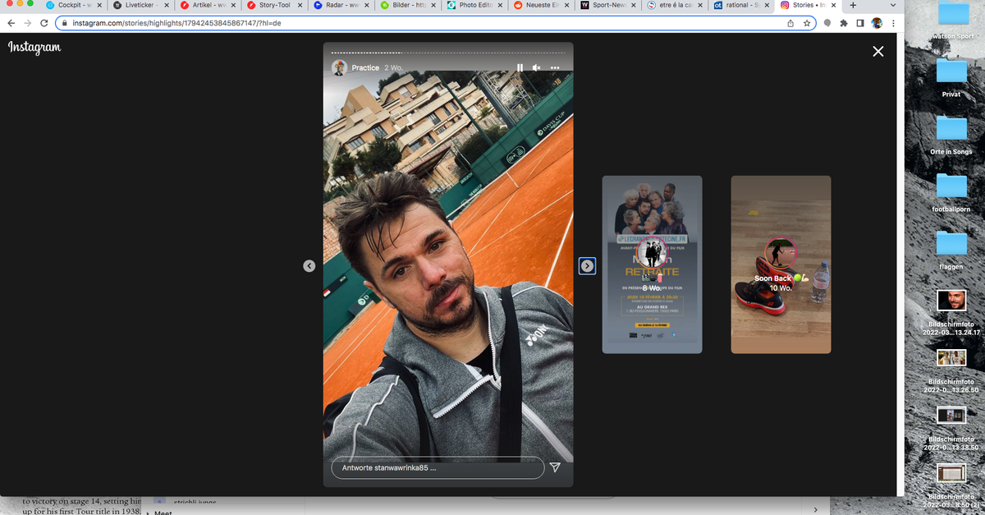Open the 8 Wo. highlight story preview
The width and height of the screenshot is (985, 515).
point(652,264)
